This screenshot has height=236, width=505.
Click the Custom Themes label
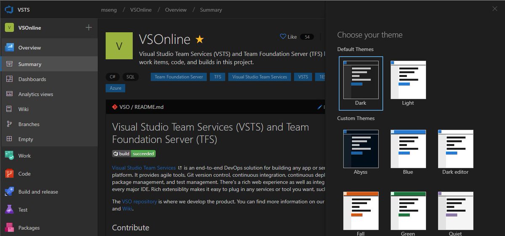[x=356, y=118]
